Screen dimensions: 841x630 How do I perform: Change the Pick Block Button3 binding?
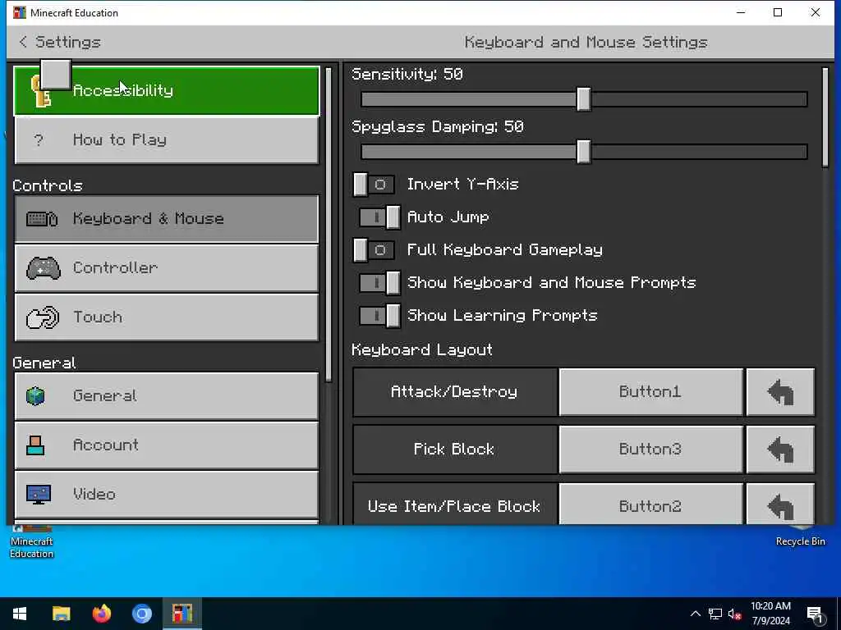[650, 449]
